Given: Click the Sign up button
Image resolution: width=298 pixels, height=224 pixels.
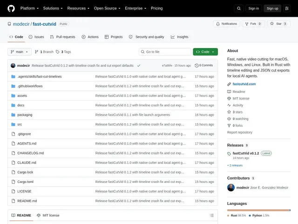Looking at the screenshot, I should click(272, 8).
